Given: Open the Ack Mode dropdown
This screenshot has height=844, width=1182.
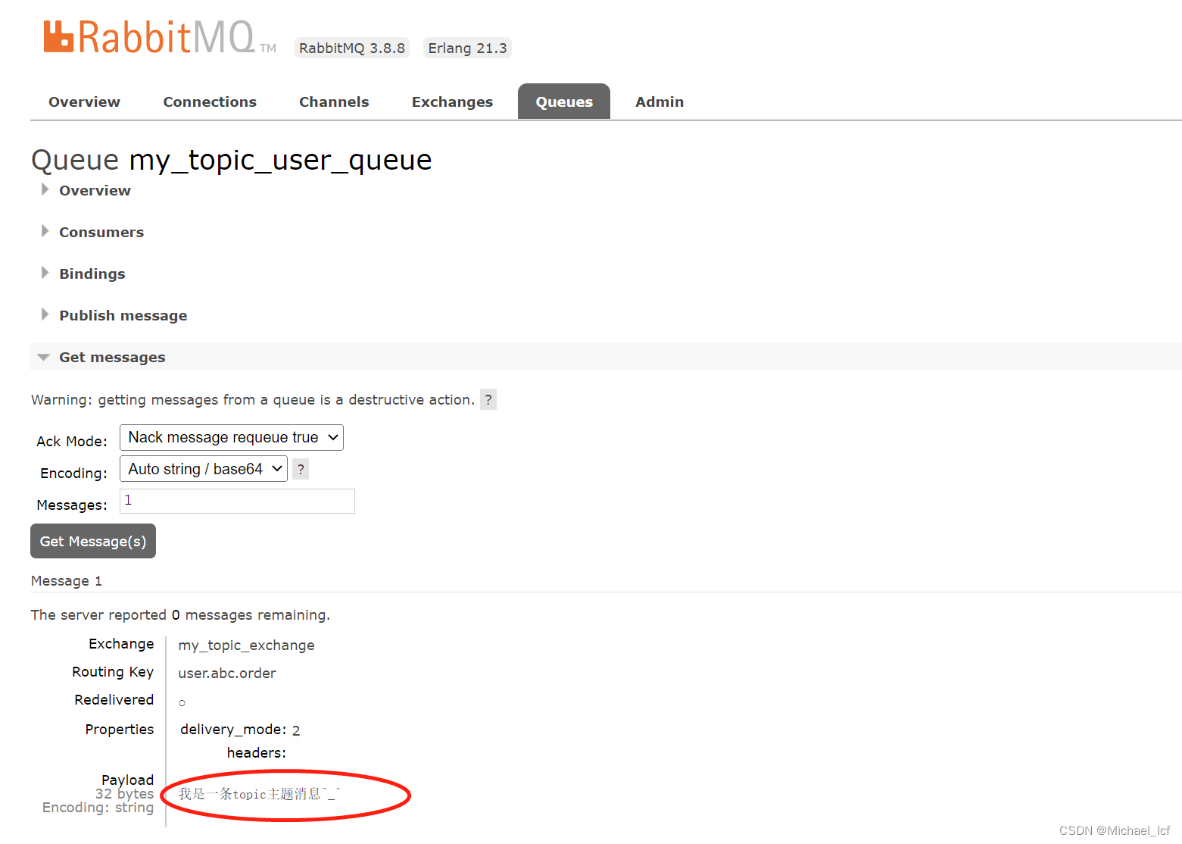Looking at the screenshot, I should pos(232,437).
